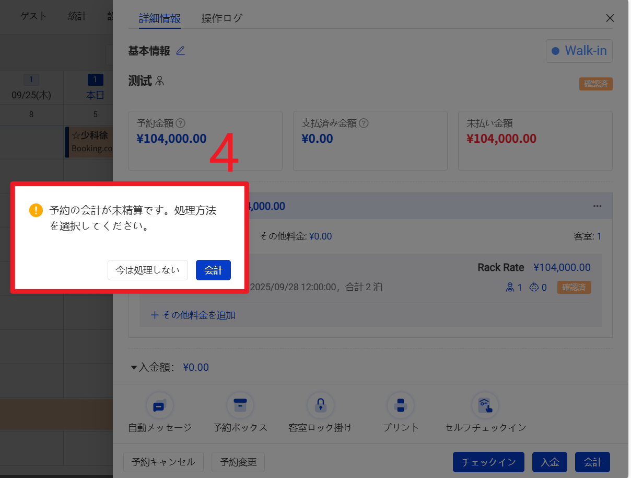Open the セルフチェックイン icon

coord(485,405)
